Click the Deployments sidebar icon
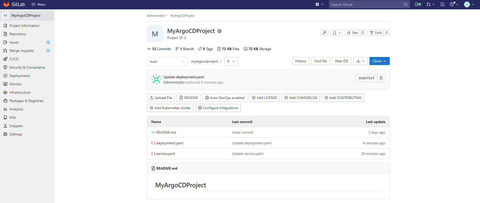 5,76
